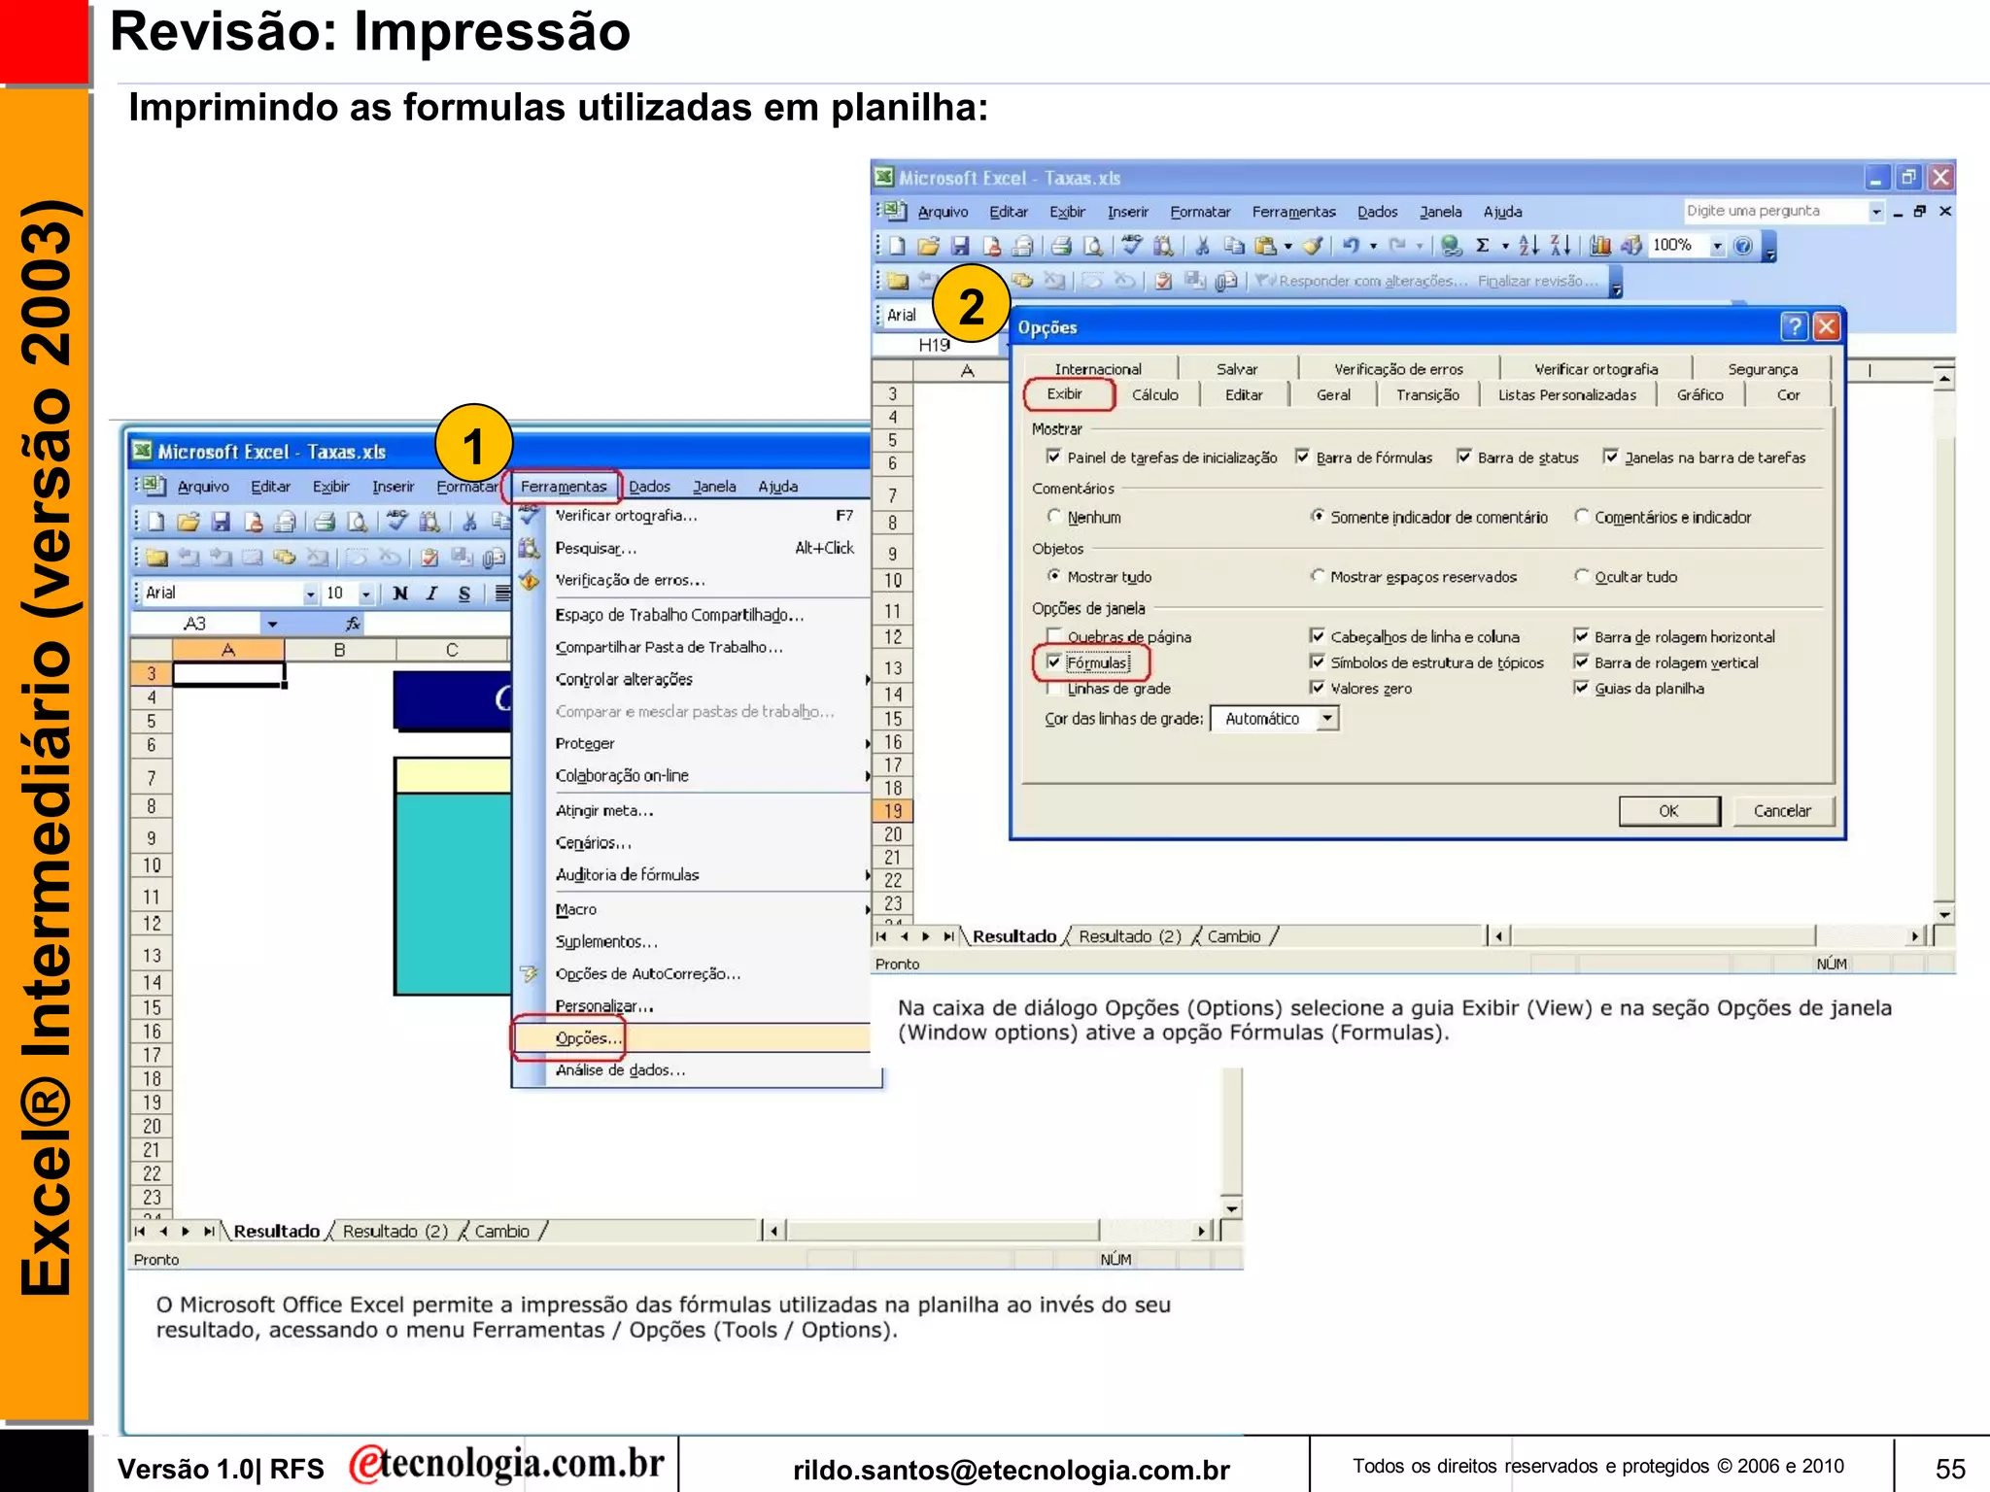Click Cut scissors icon in left Excel window
This screenshot has height=1492, width=1990.
469,522
